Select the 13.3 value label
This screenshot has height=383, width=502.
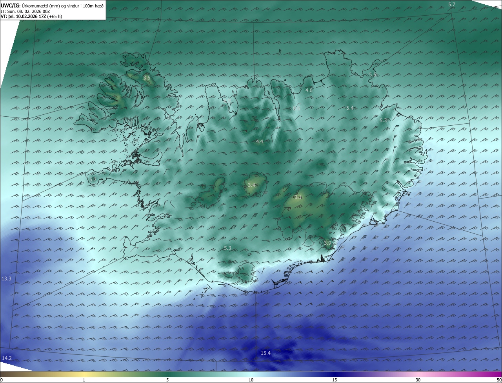click(7, 279)
